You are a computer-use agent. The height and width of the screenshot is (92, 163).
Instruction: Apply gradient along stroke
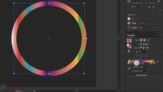pos(144,48)
